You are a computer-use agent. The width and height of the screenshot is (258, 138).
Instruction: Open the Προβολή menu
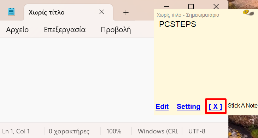click(116, 30)
